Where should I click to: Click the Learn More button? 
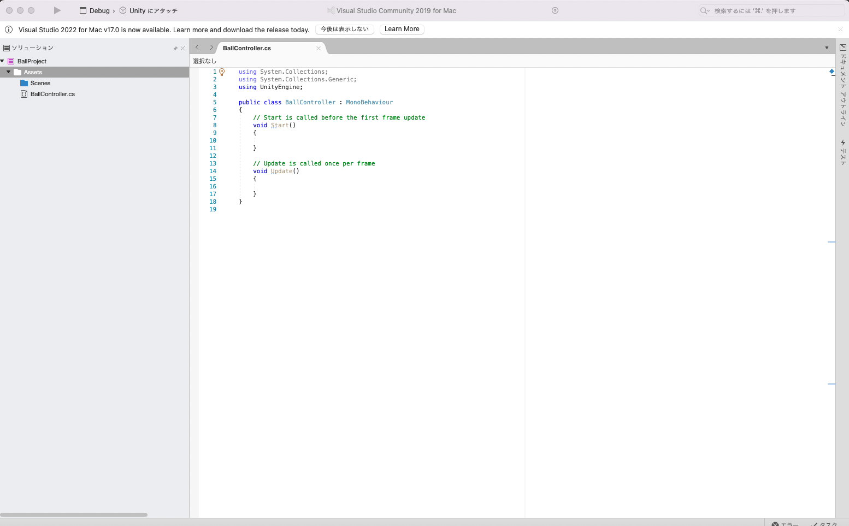click(x=402, y=29)
